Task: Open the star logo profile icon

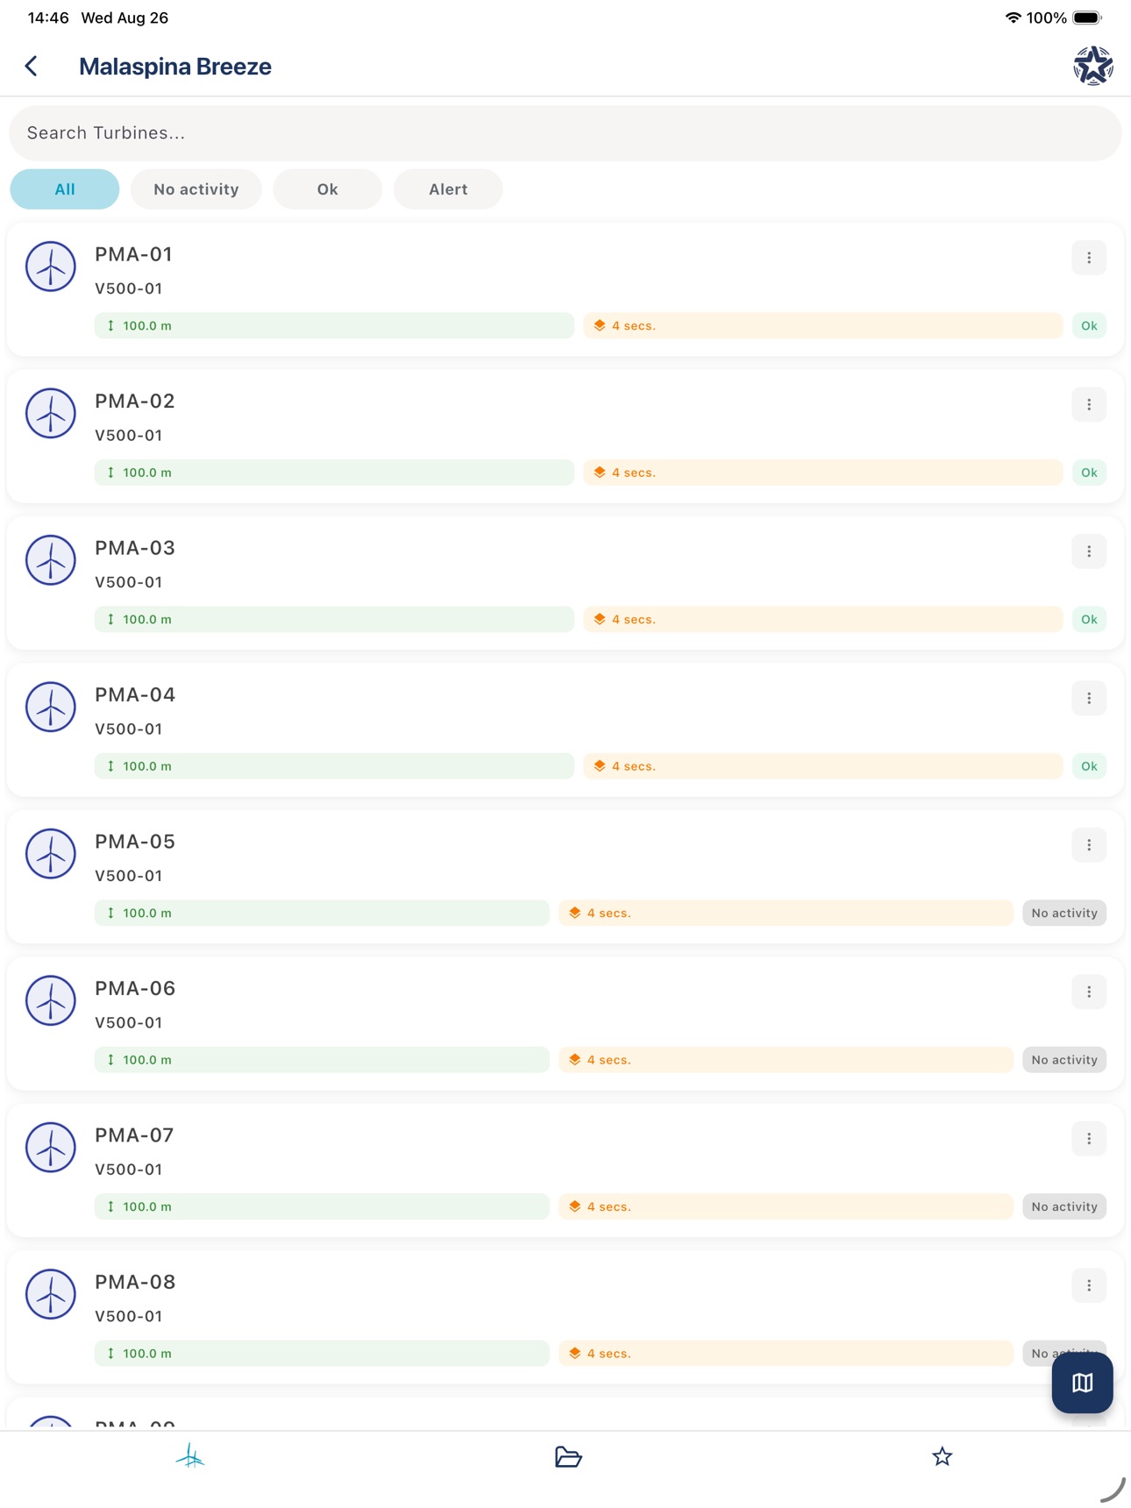Action: [1093, 66]
